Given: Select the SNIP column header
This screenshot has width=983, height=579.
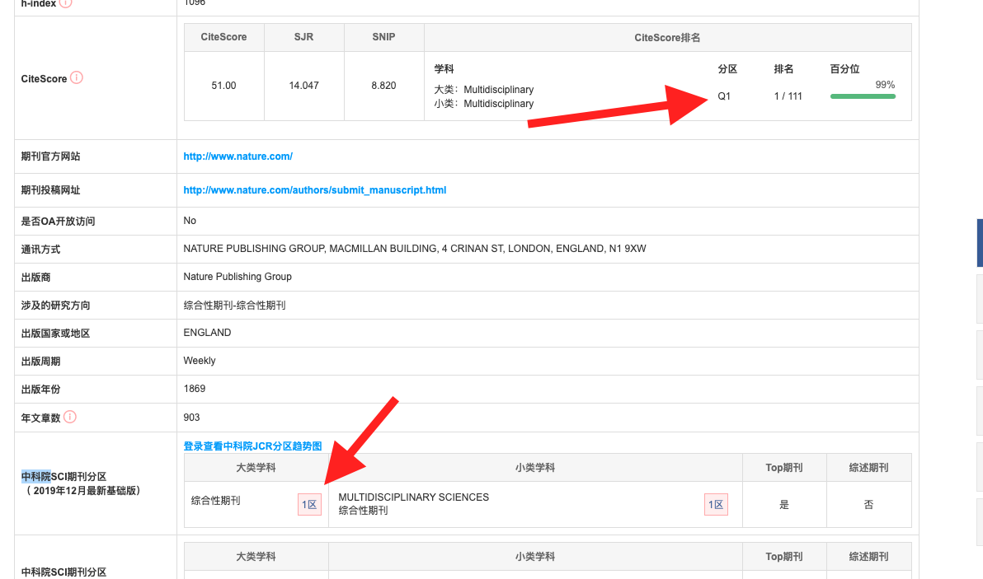Looking at the screenshot, I should 383,37.
